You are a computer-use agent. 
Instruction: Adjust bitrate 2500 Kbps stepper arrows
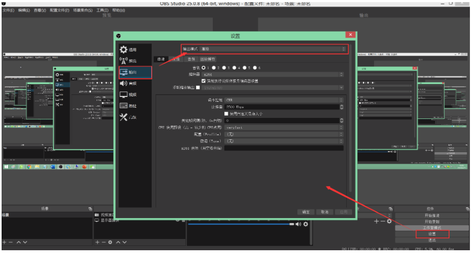(x=341, y=107)
